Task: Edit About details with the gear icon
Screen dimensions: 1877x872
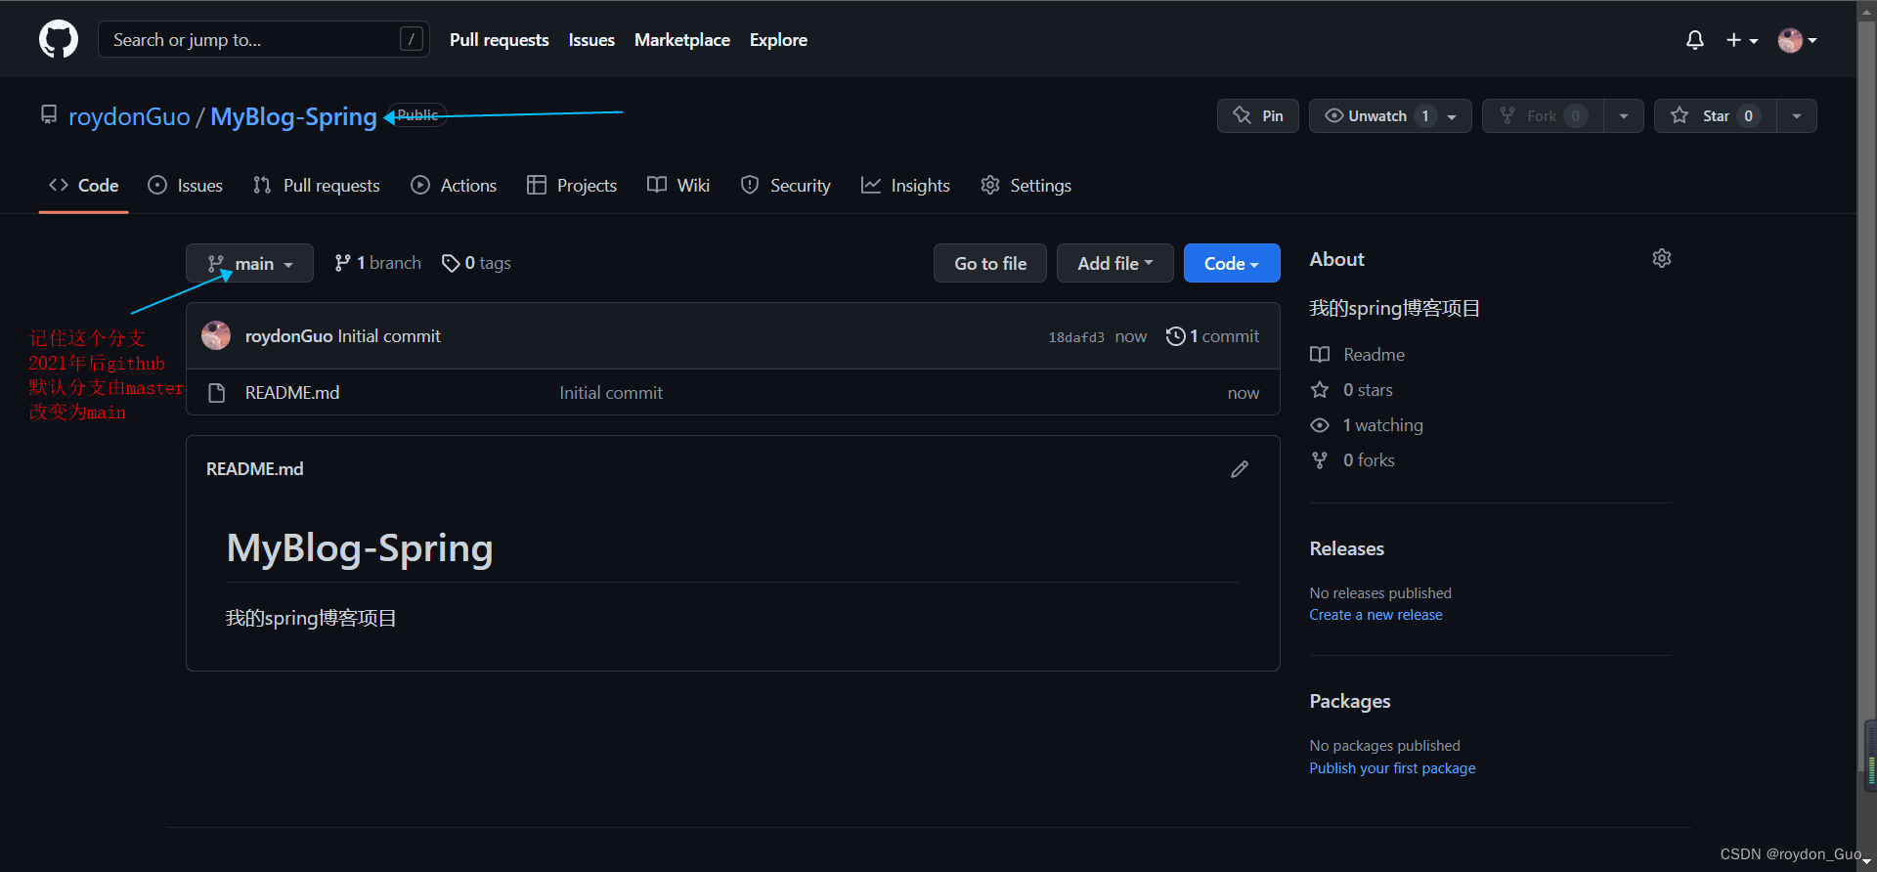Action: pyautogui.click(x=1662, y=258)
